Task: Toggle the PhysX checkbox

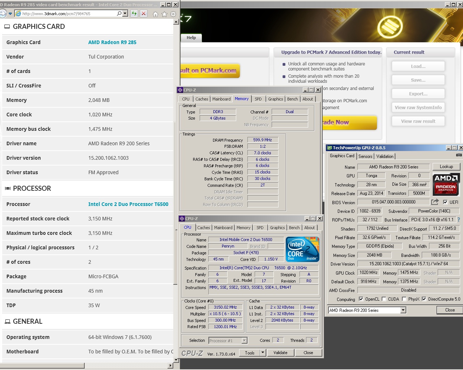Action: click(404, 299)
